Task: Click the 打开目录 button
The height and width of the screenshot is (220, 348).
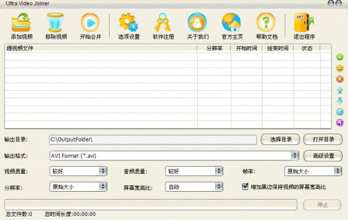Action: pos(323,140)
